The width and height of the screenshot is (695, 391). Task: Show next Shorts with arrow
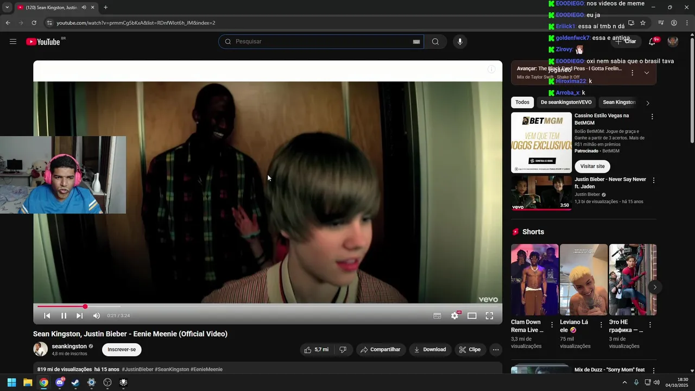655,287
